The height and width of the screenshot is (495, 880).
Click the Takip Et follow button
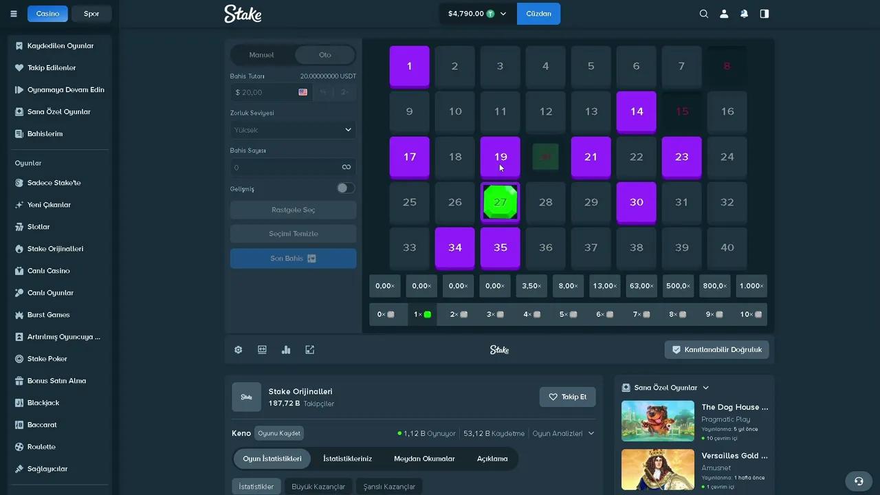(568, 397)
